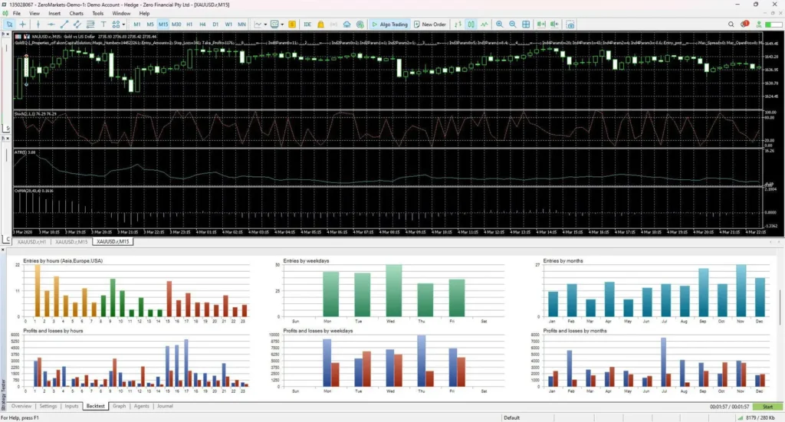The image size is (785, 422).
Task: Expand the shapes objects dropdown arrow
Action: (x=123, y=25)
